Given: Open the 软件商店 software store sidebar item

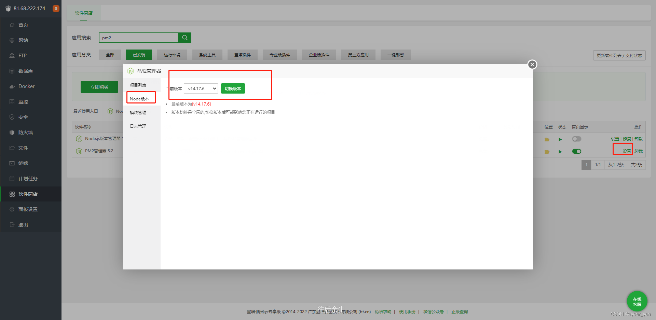Looking at the screenshot, I should (31, 194).
